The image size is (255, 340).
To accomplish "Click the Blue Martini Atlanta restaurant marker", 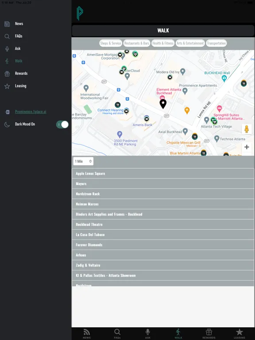I will 203,153.
